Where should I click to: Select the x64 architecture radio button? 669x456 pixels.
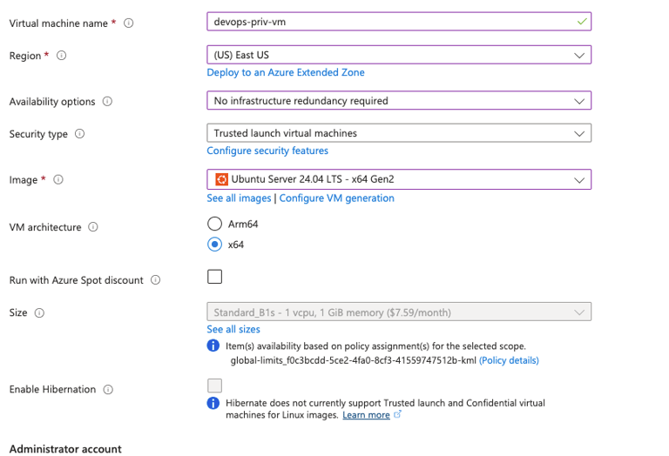click(214, 245)
